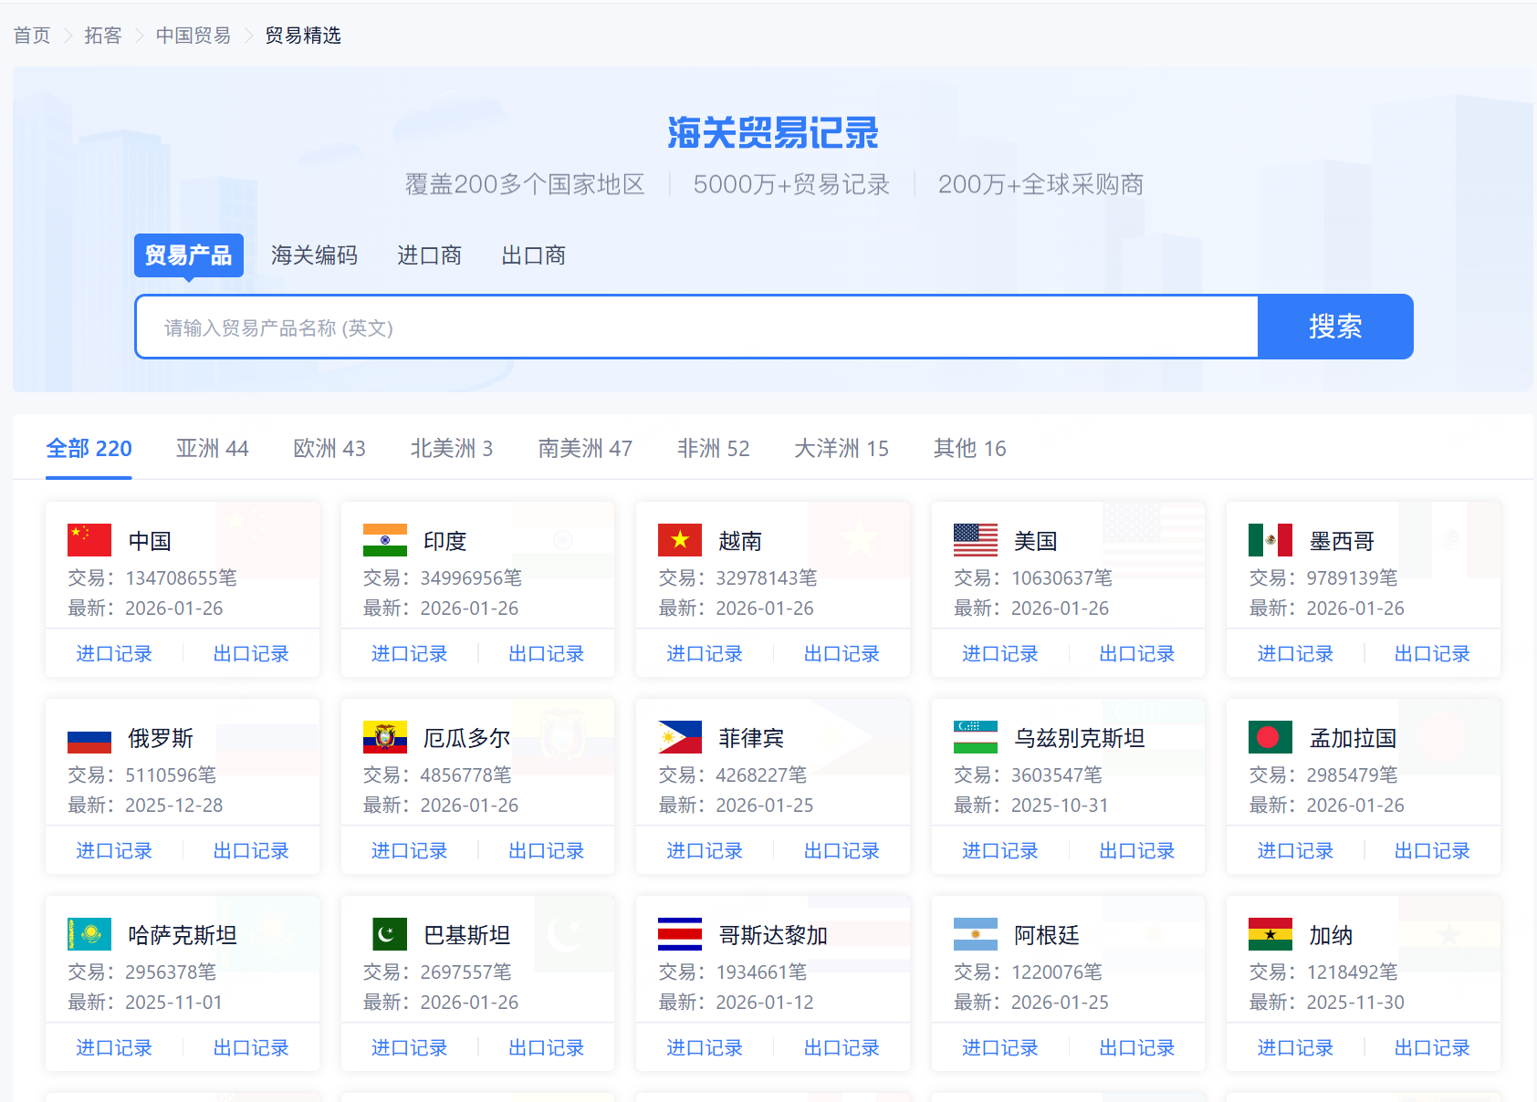Click the United States flag icon
This screenshot has width=1537, height=1102.
click(x=975, y=540)
